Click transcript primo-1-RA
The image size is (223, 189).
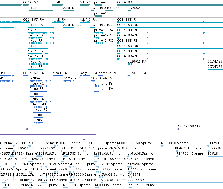pyautogui.click(x=104, y=30)
